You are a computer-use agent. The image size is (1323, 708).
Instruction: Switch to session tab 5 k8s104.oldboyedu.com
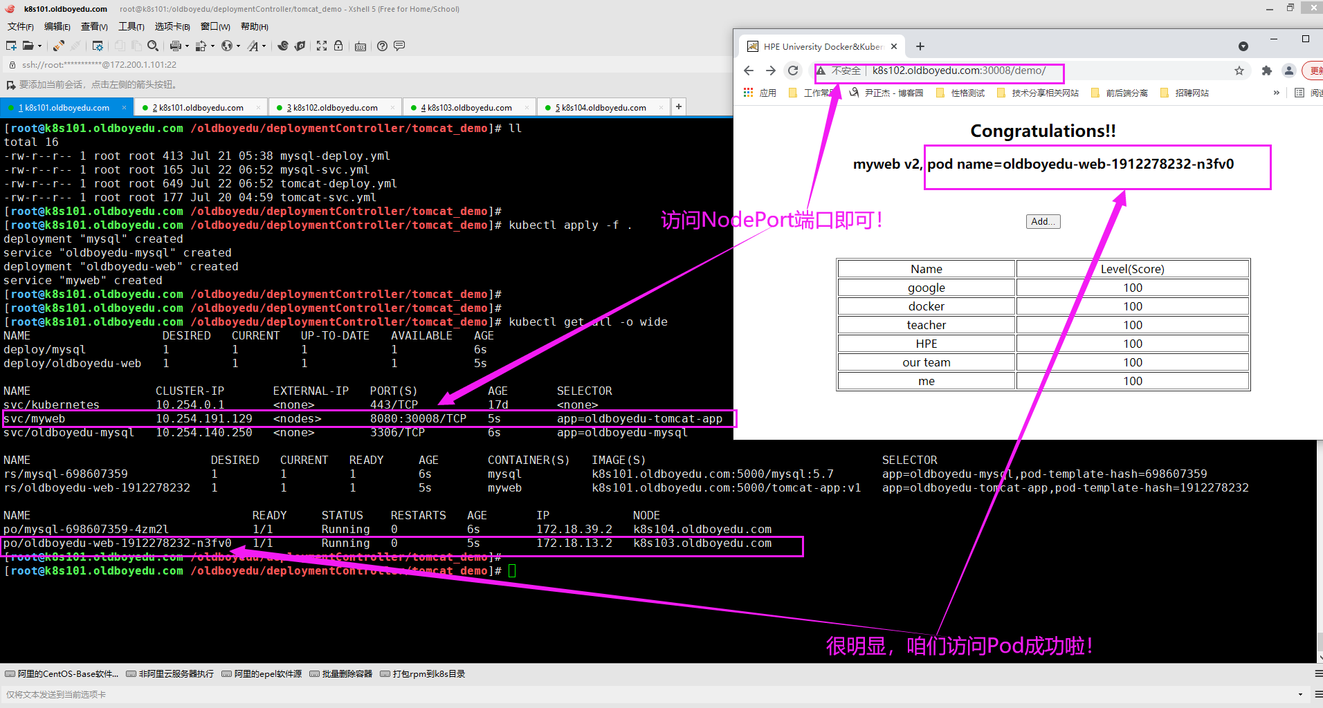pyautogui.click(x=603, y=107)
